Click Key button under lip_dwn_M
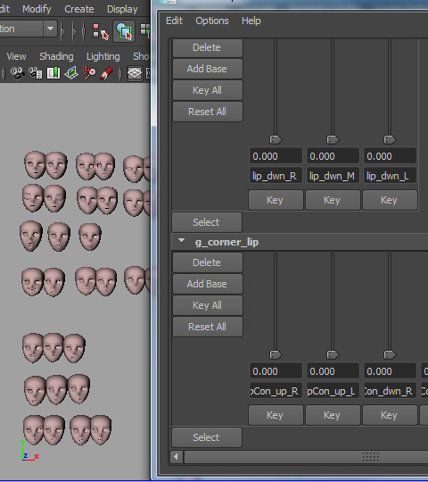This screenshot has width=428, height=482. [x=333, y=200]
